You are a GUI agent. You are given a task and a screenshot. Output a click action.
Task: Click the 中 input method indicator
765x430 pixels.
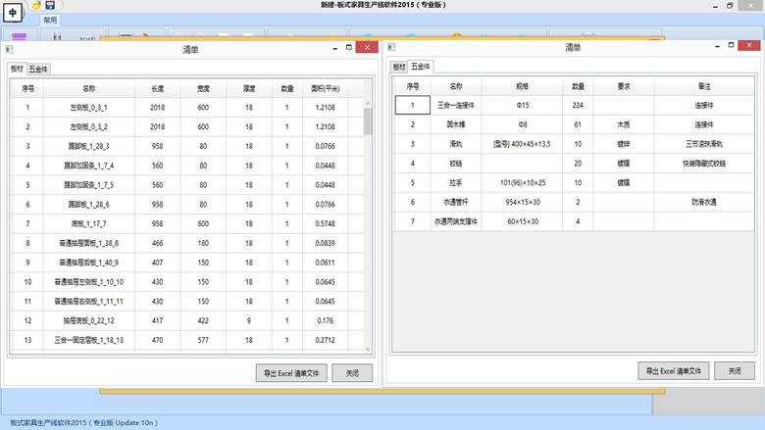[x=13, y=14]
